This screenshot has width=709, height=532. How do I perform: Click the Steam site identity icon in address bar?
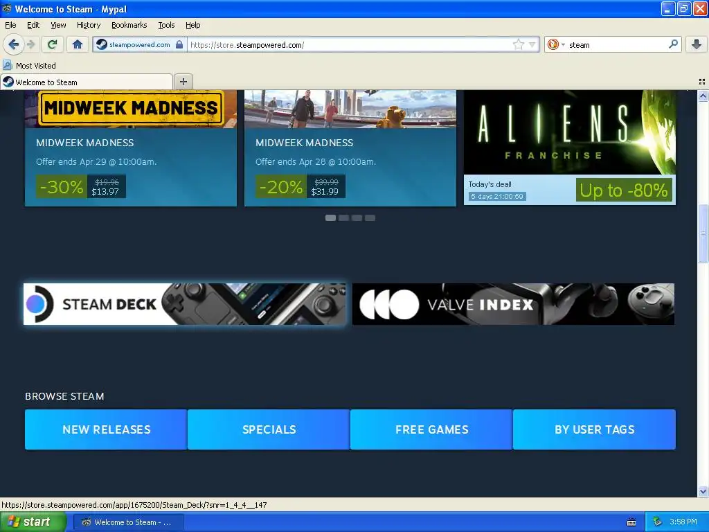click(x=102, y=44)
